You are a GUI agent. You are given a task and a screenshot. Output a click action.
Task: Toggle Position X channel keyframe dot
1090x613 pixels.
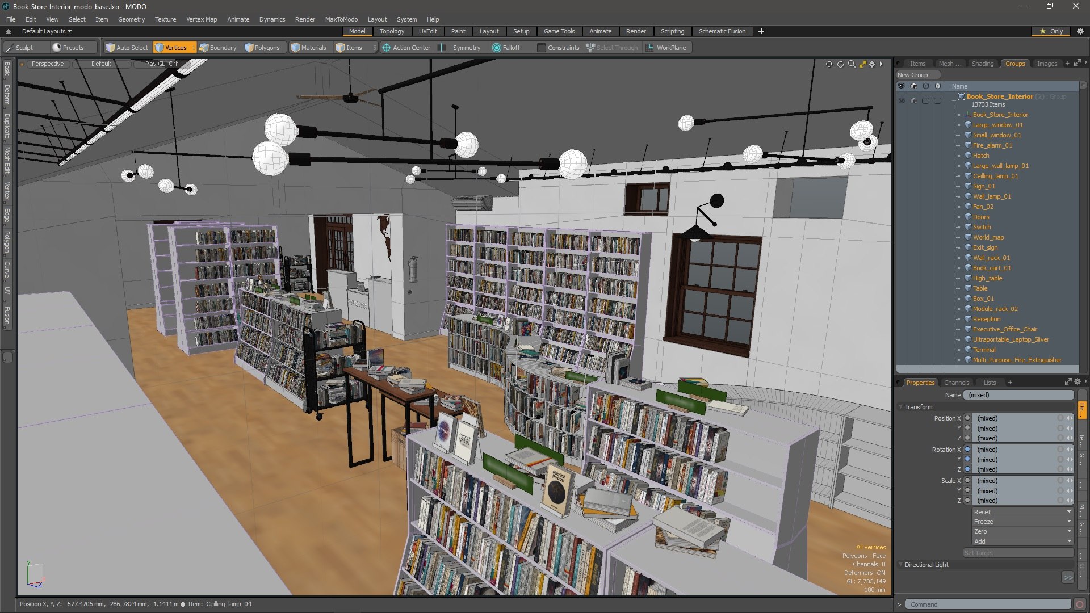click(967, 418)
